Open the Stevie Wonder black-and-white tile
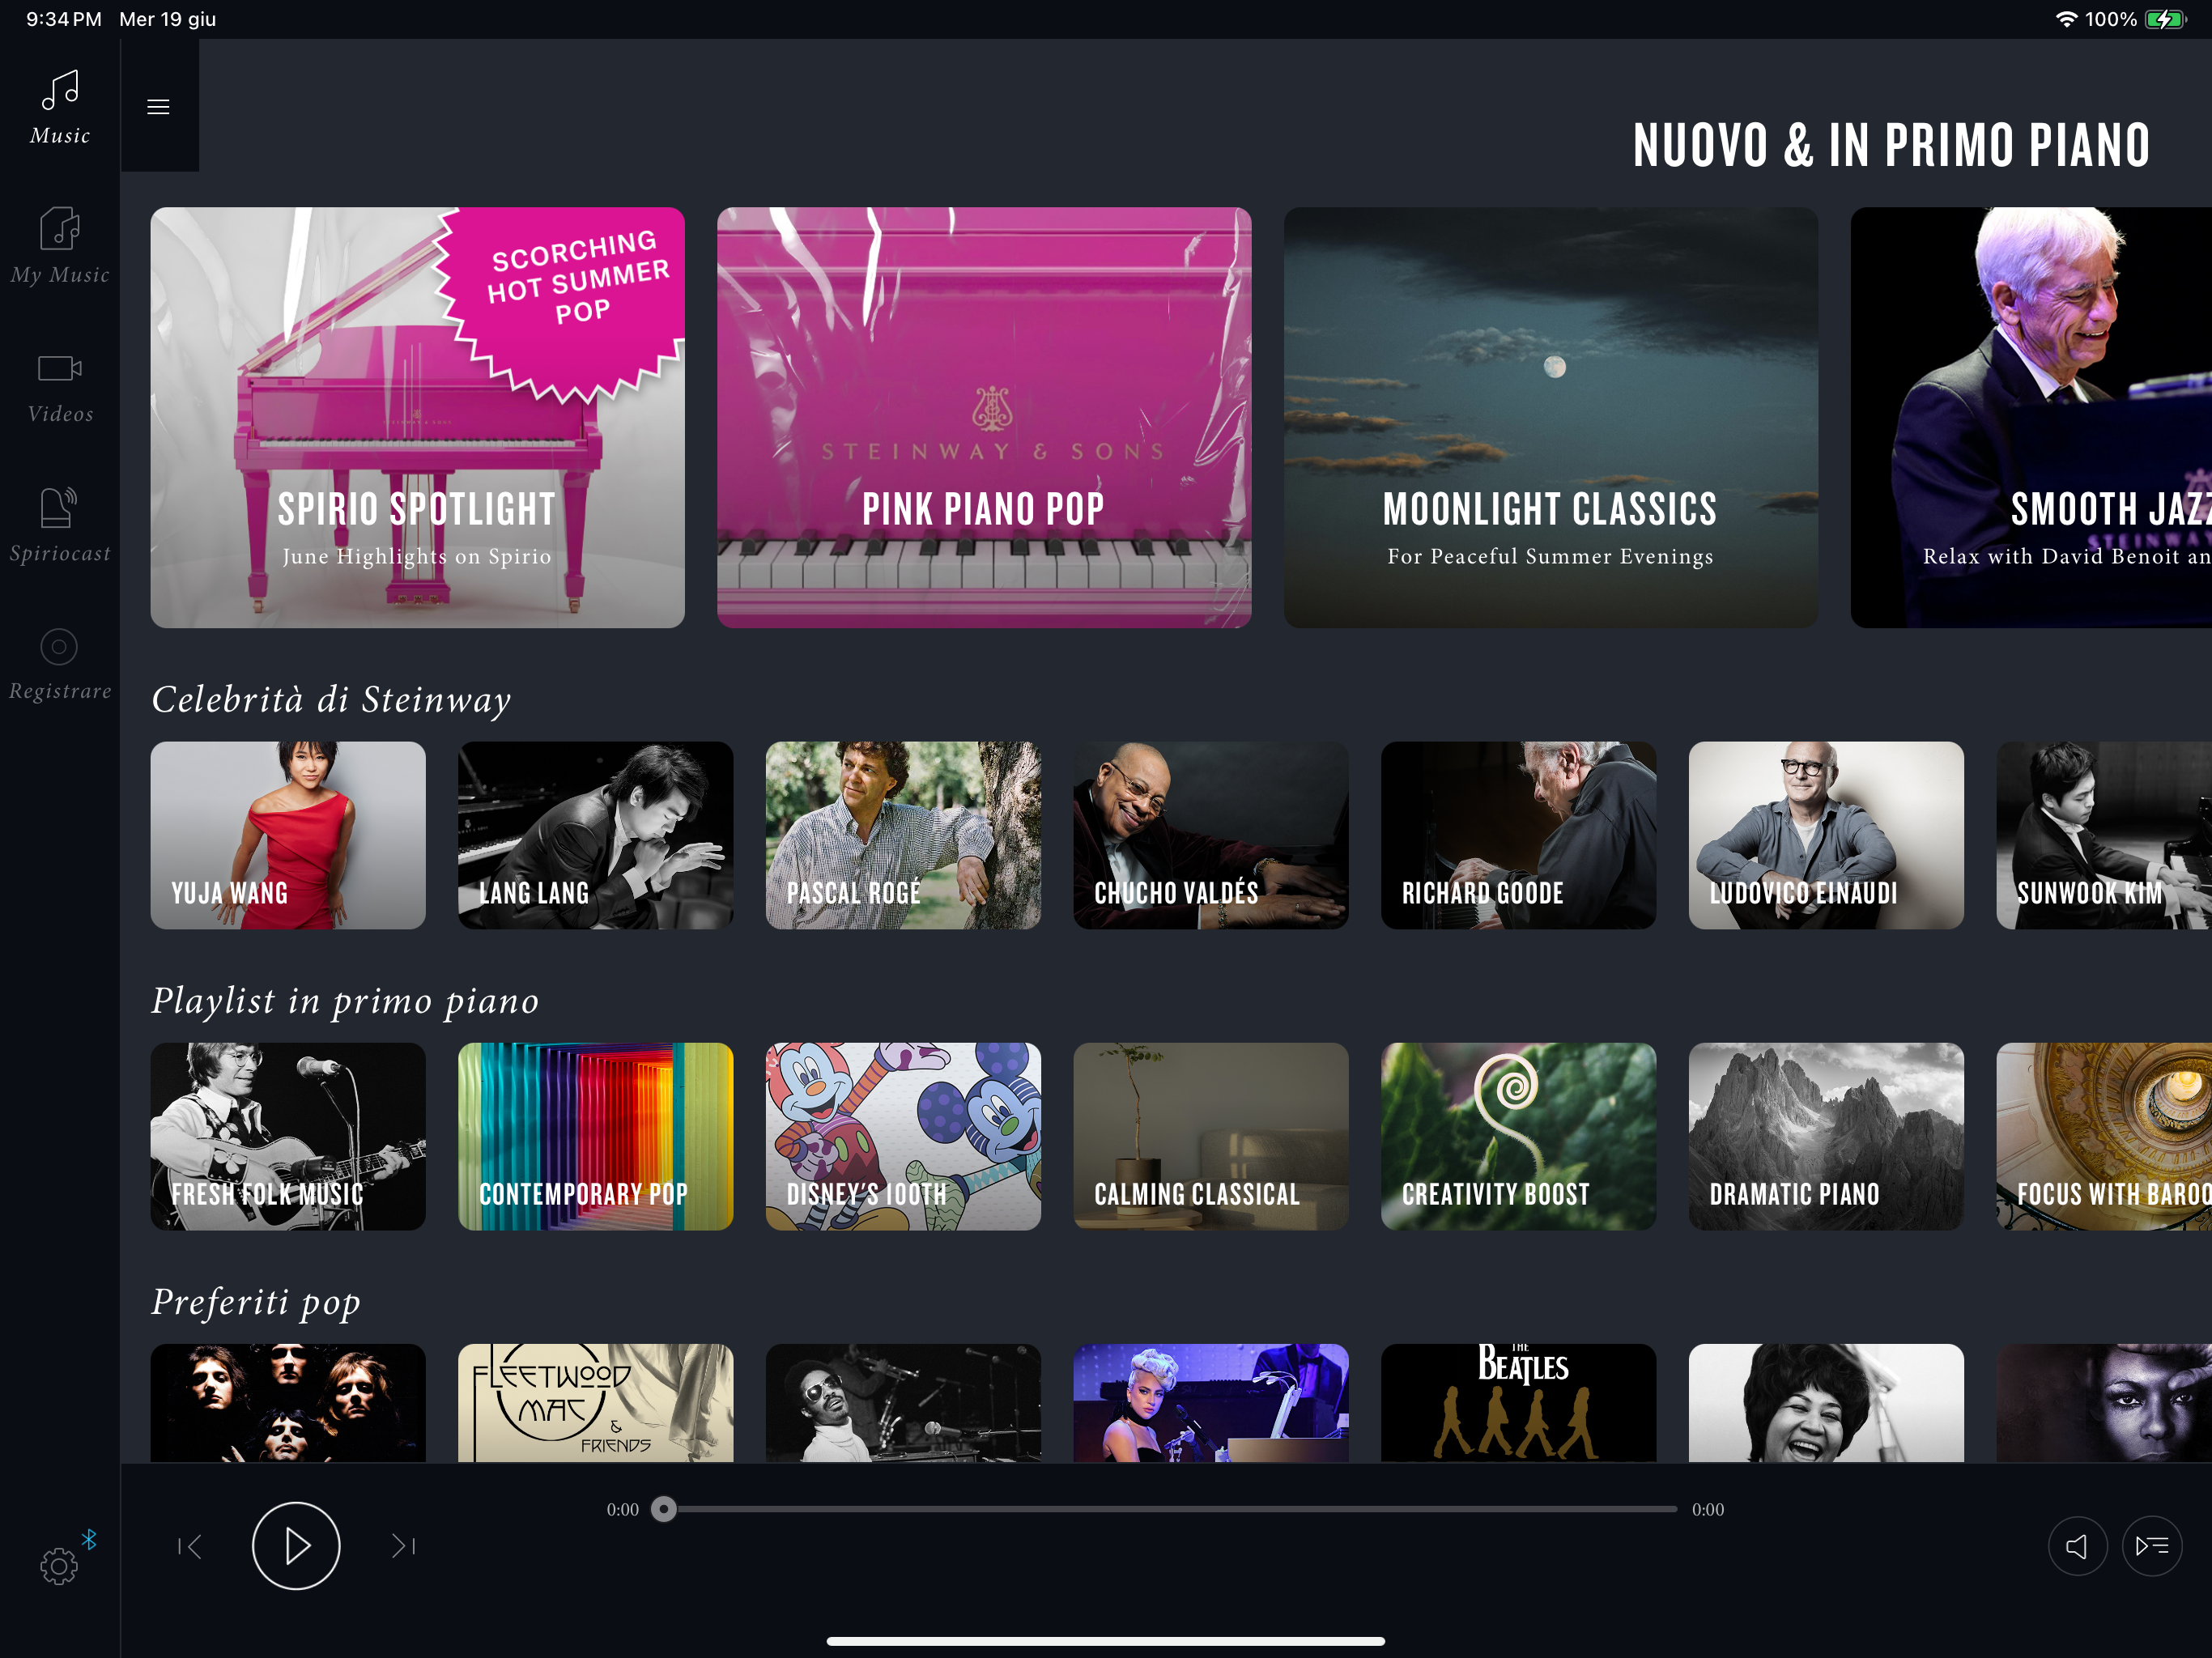 point(903,1403)
